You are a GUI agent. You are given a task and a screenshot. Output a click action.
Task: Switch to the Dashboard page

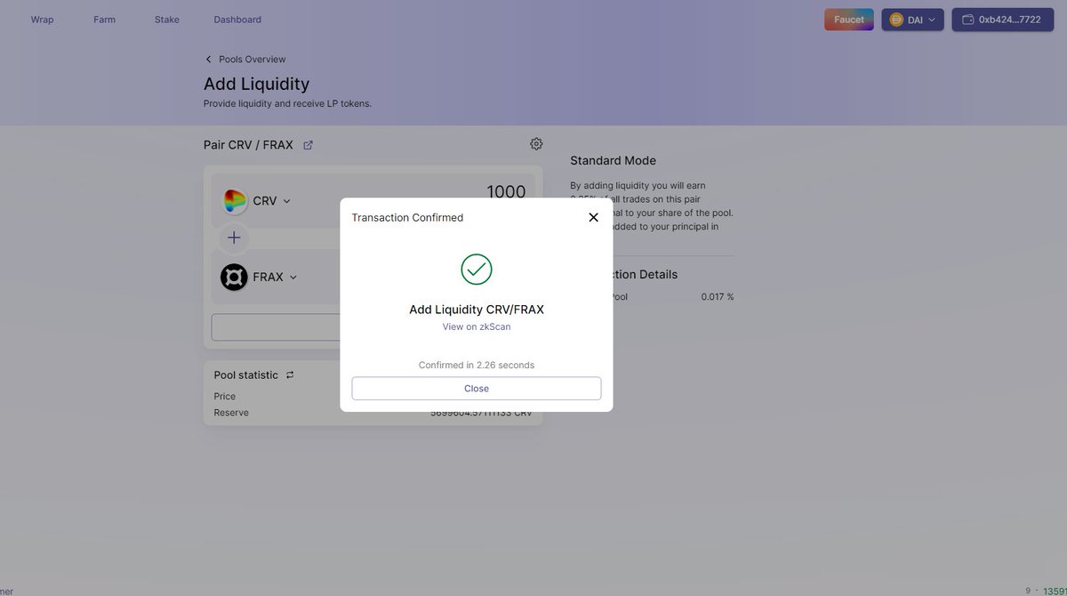tap(237, 20)
